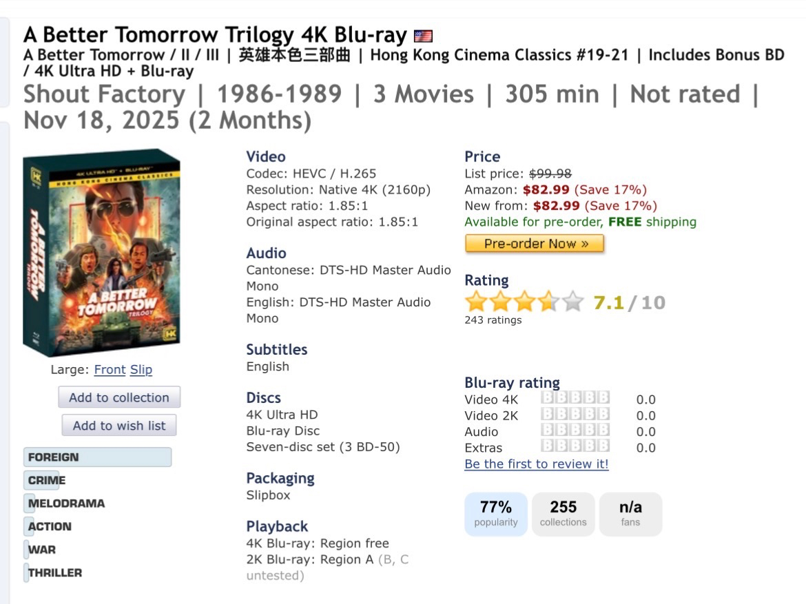Click the Add to wish list button

119,426
